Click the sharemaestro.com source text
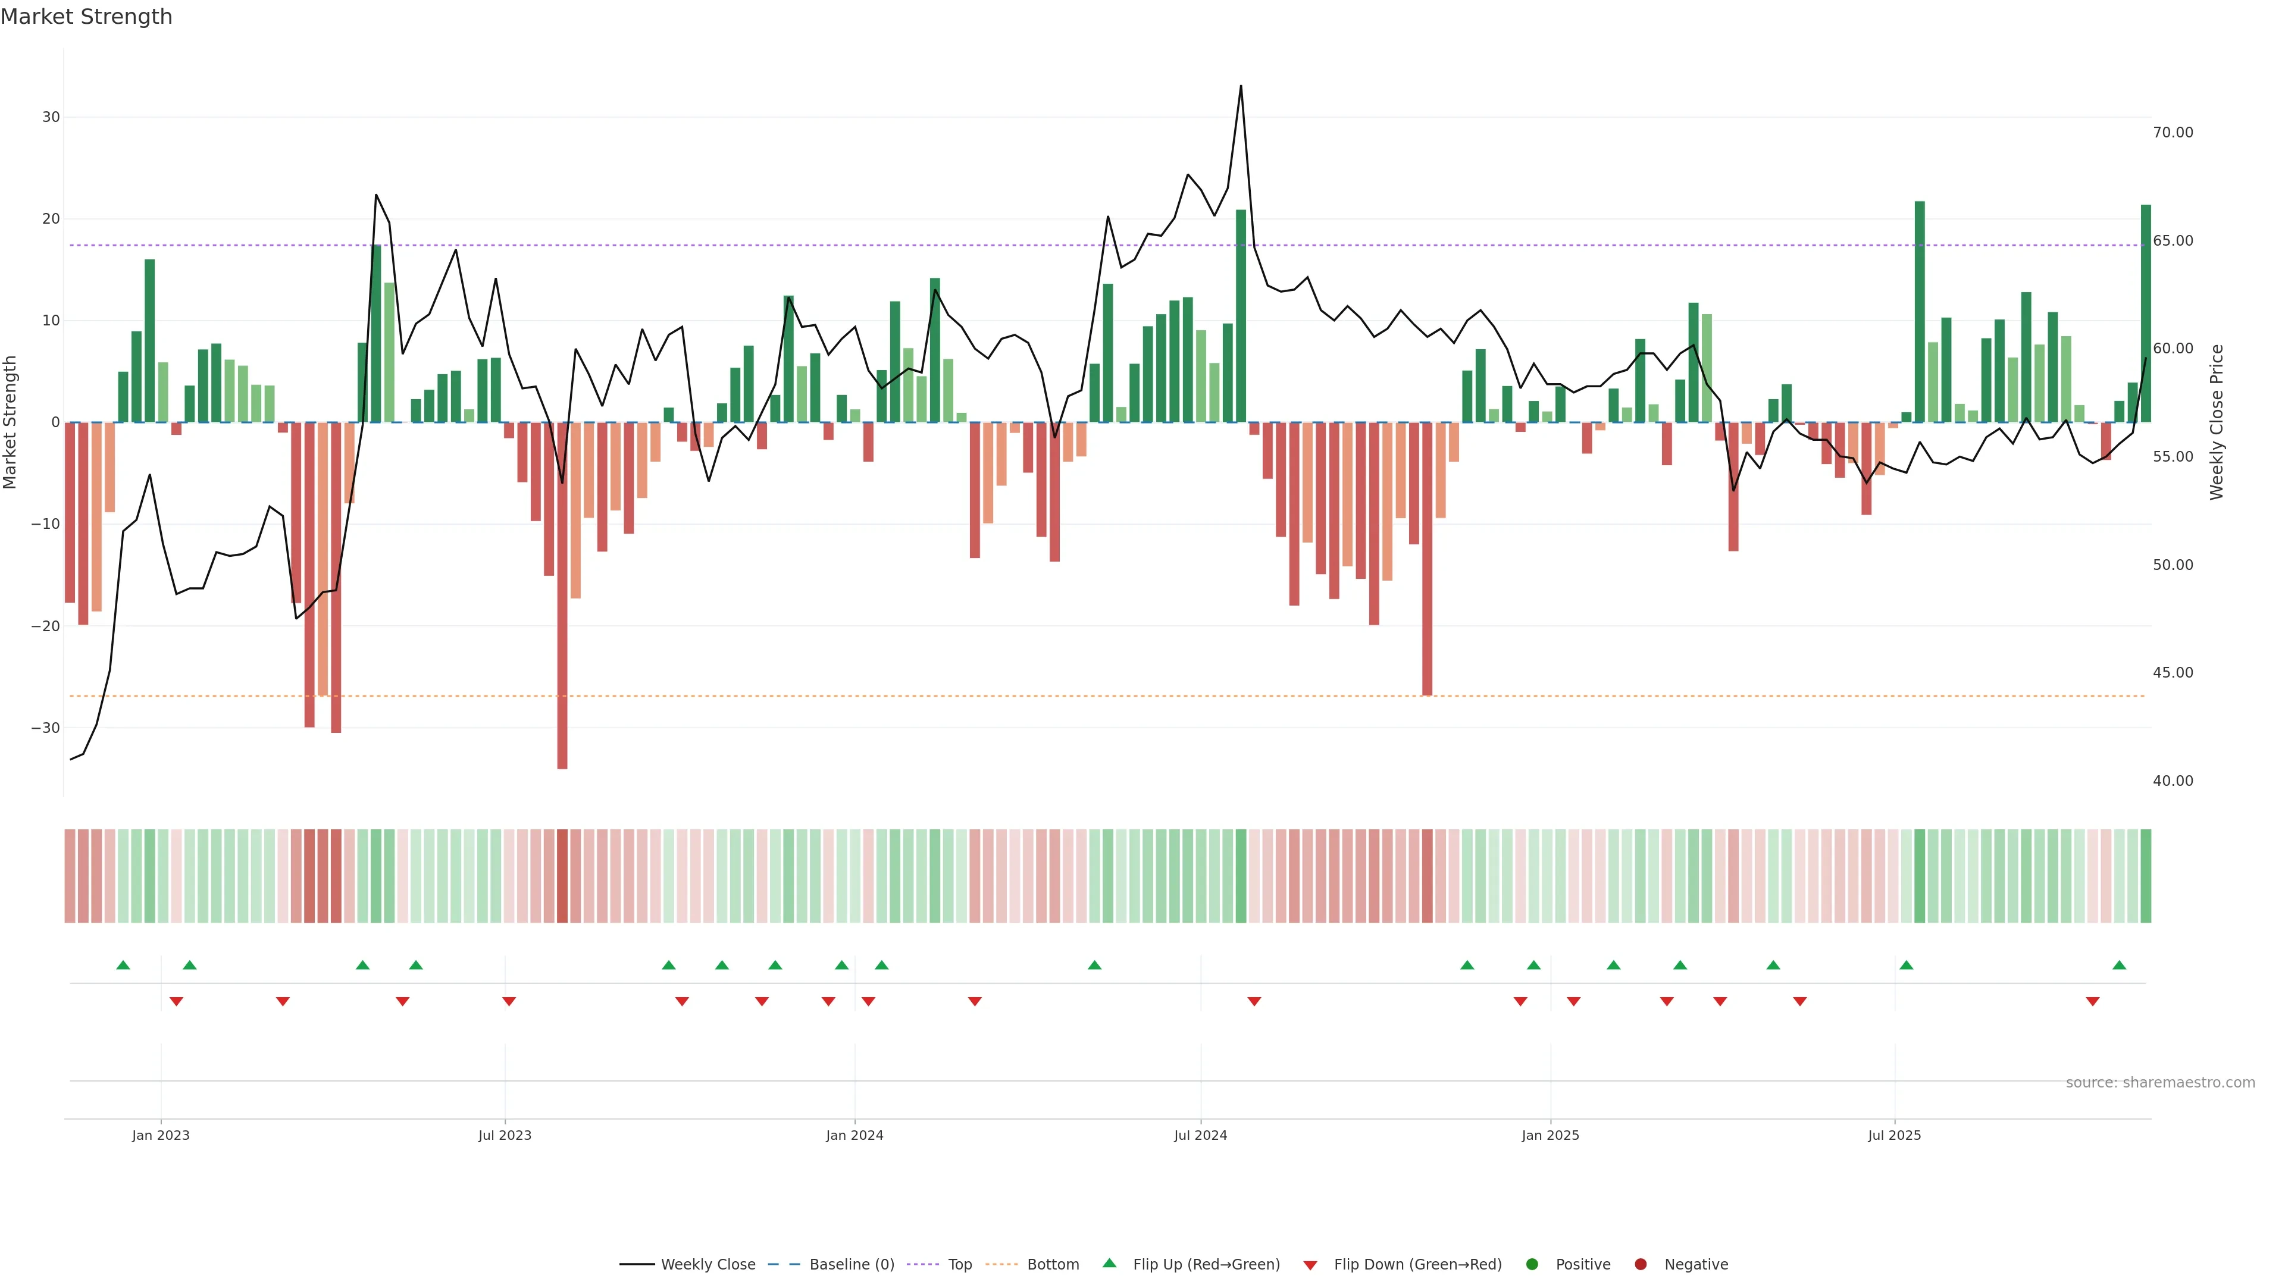 (x=2160, y=1083)
